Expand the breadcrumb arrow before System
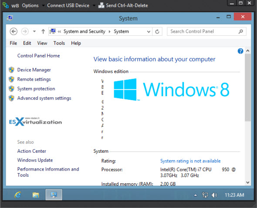 [109, 31]
